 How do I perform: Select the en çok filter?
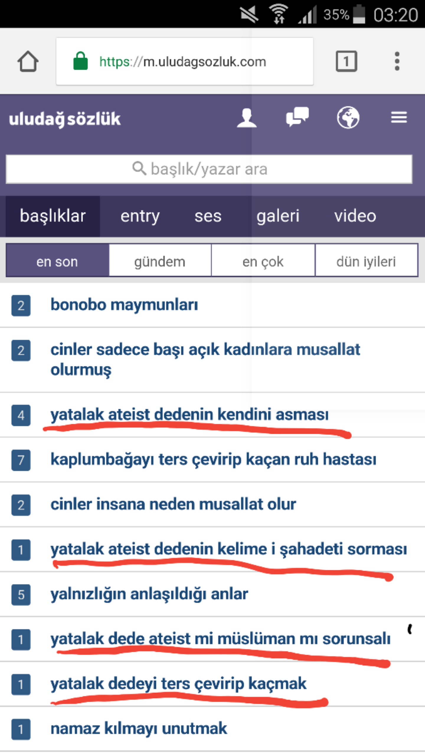pyautogui.click(x=263, y=262)
